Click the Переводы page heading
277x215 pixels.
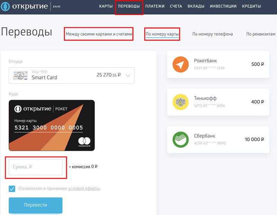click(x=27, y=32)
